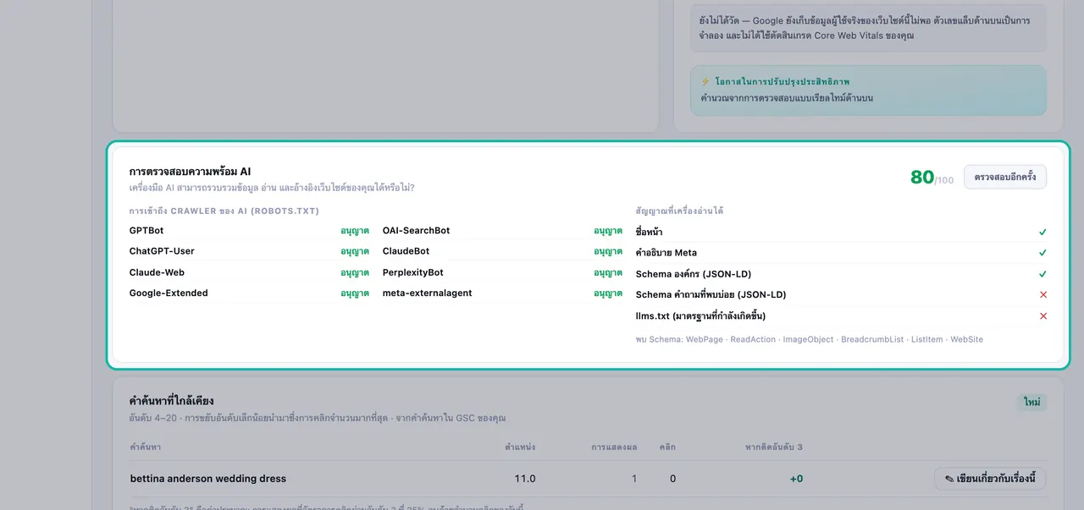Click the โอกาสในการปรับปรุงประสิทธิภาพ teal card

pos(868,90)
